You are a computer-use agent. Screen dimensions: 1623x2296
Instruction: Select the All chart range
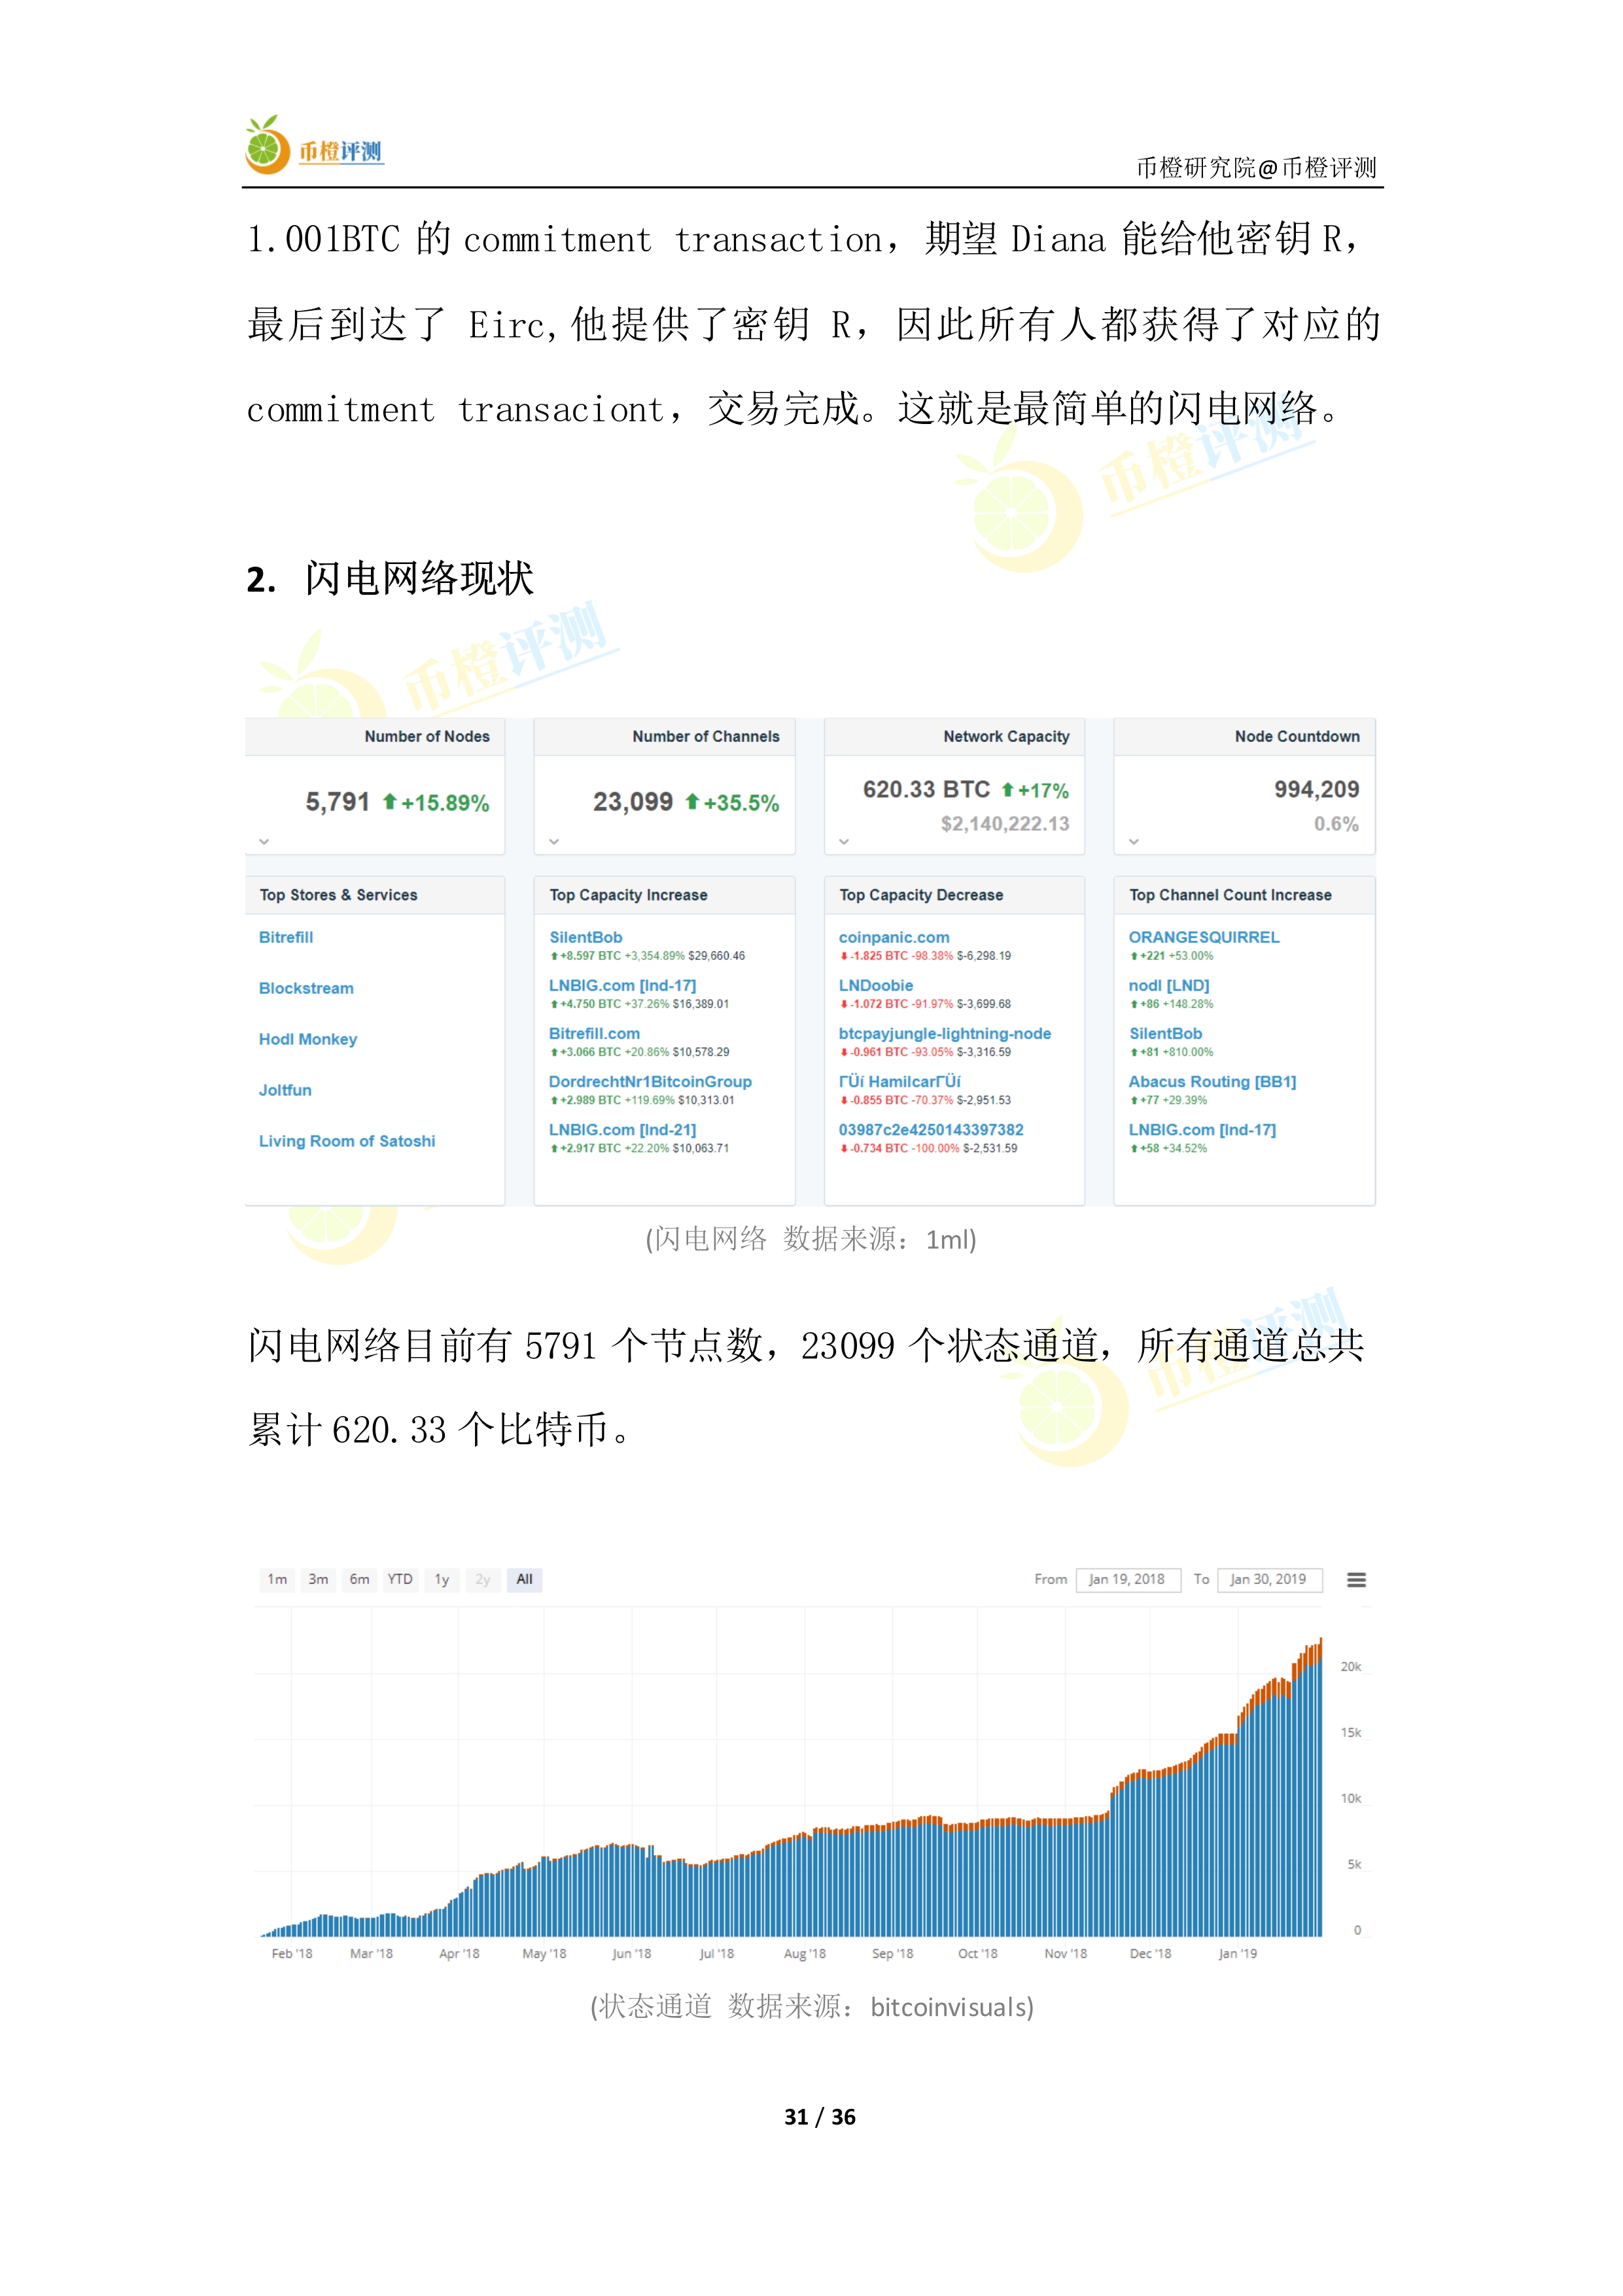pyautogui.click(x=524, y=1579)
